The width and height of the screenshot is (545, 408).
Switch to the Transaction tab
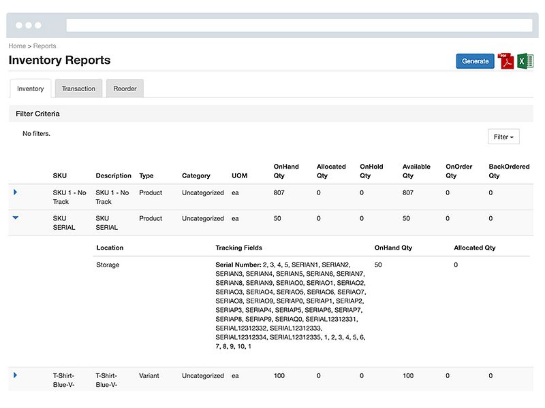(78, 88)
